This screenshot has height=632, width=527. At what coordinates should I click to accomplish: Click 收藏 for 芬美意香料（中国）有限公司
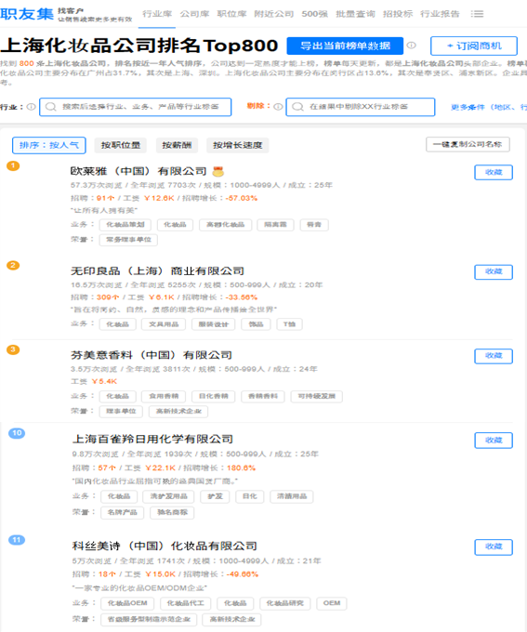[x=494, y=356]
